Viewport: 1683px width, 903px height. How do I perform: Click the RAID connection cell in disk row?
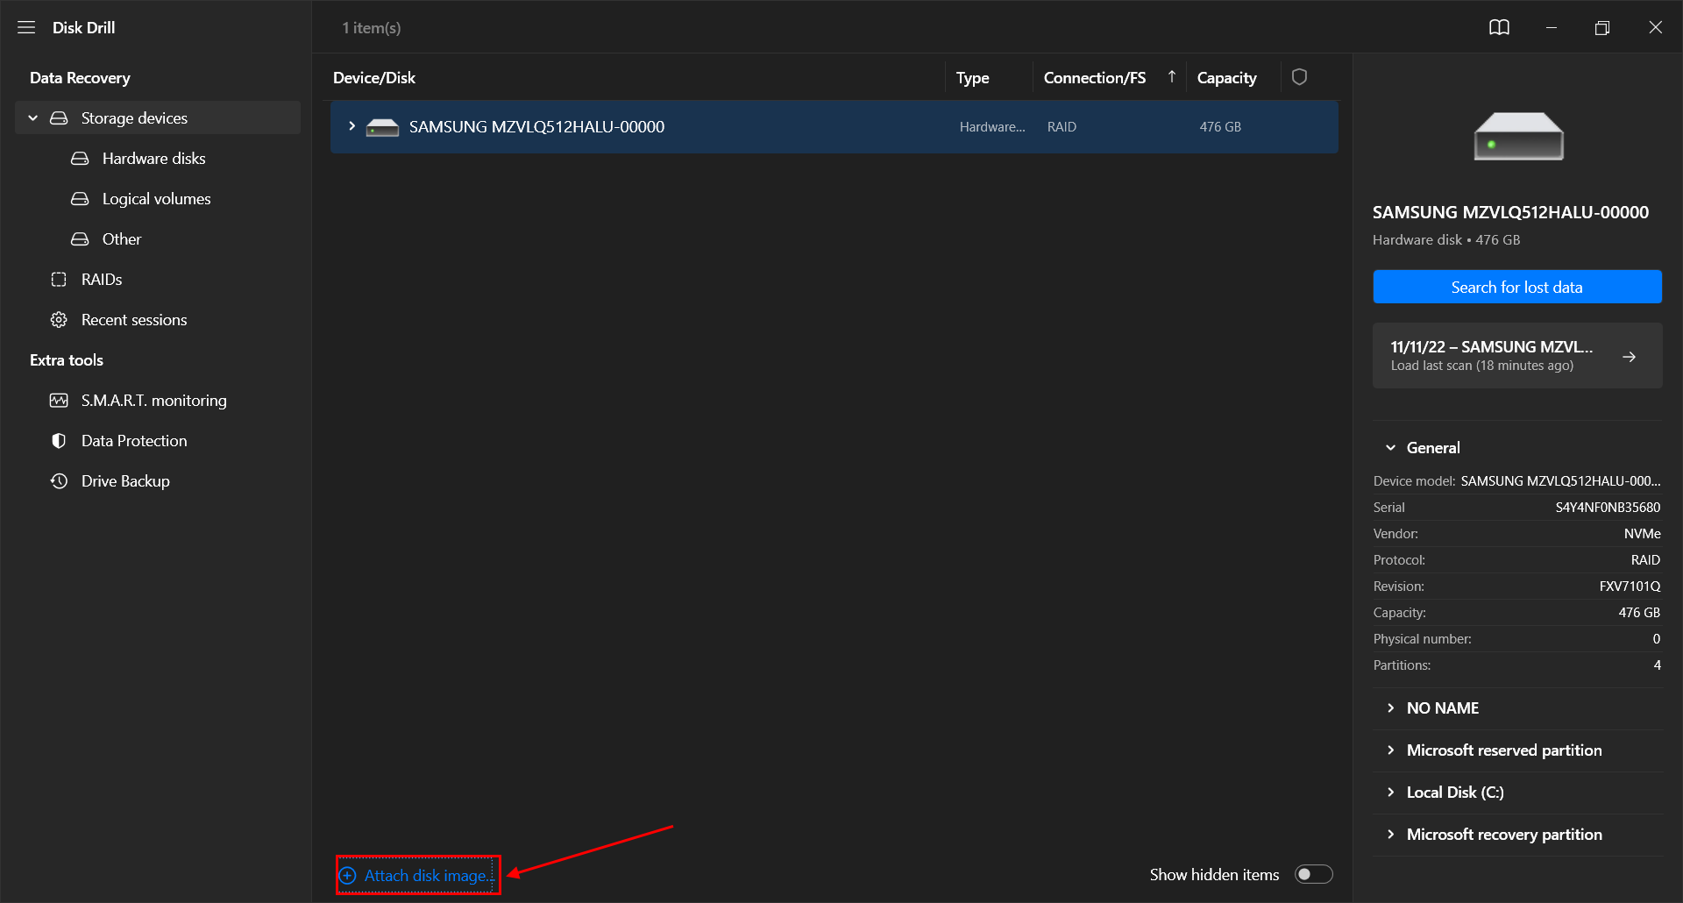pyautogui.click(x=1062, y=126)
